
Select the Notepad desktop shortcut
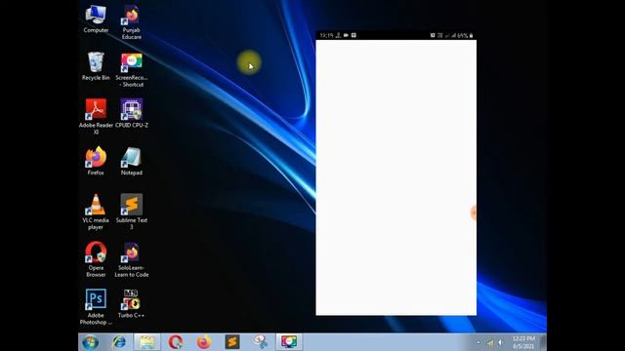coord(132,161)
